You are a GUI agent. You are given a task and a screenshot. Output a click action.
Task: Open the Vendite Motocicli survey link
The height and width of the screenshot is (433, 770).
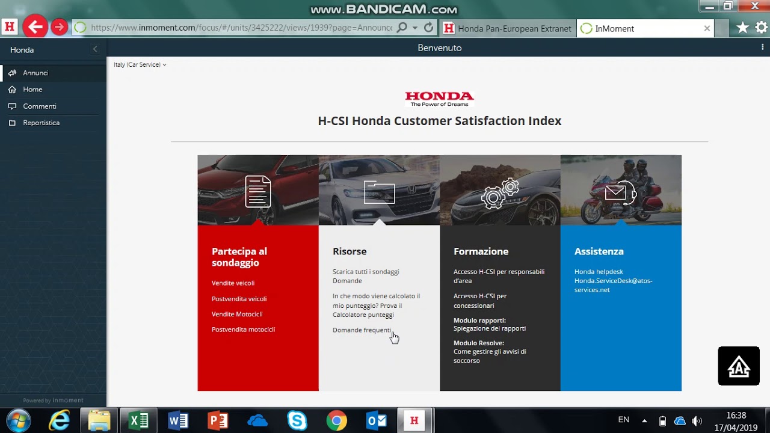tap(237, 314)
